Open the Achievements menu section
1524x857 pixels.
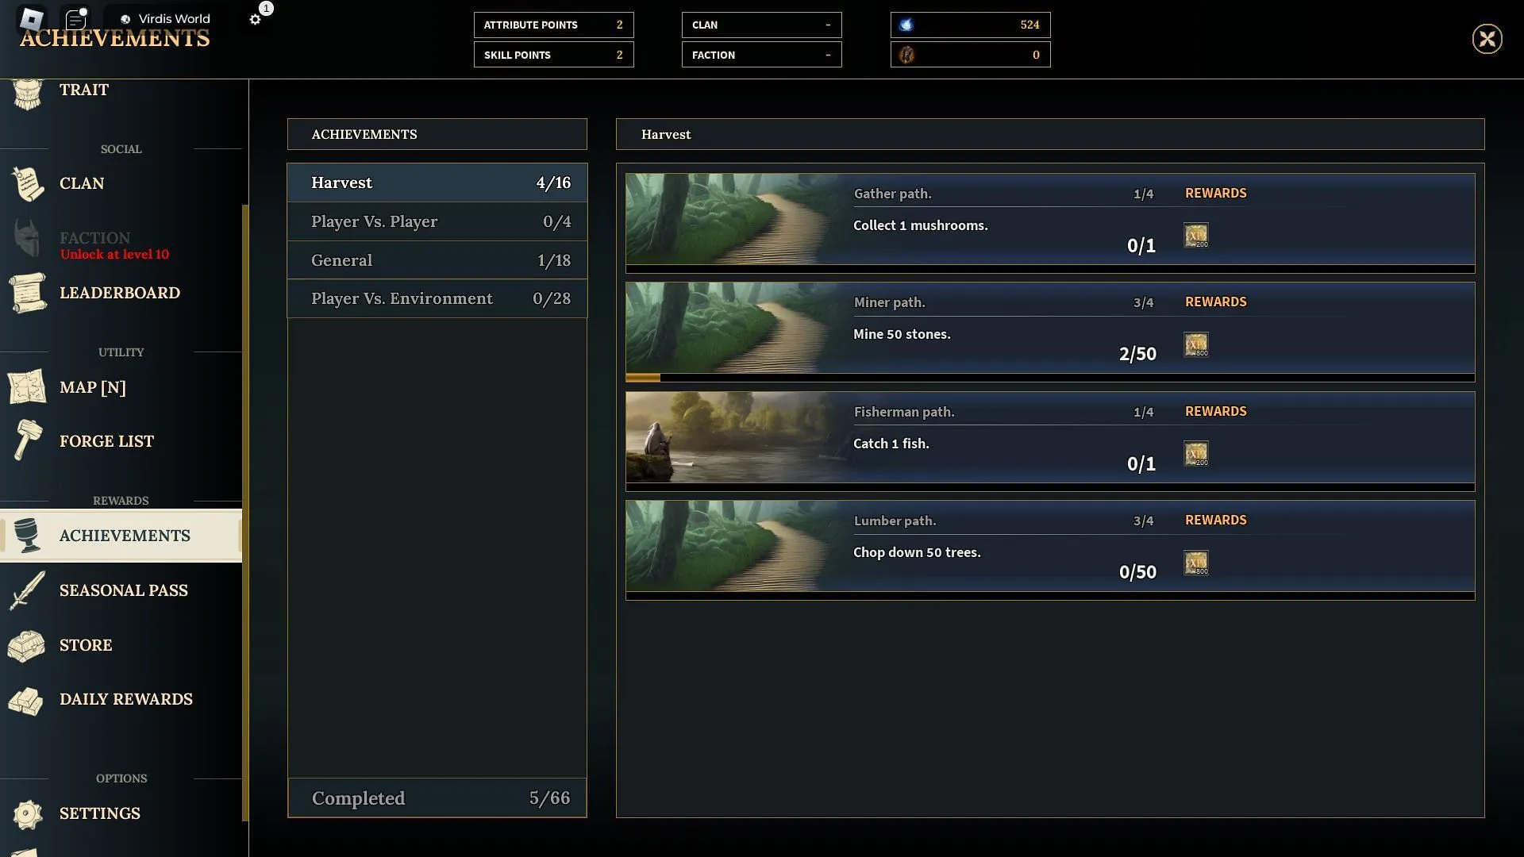[125, 536]
